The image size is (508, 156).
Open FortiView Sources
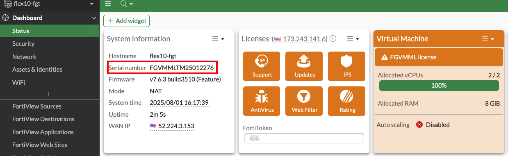50,106
